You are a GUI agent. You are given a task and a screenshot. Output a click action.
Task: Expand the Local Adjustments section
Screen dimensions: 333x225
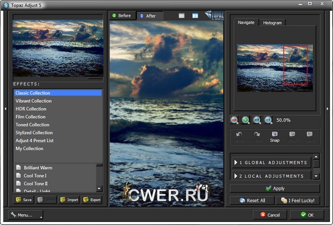tap(271, 176)
